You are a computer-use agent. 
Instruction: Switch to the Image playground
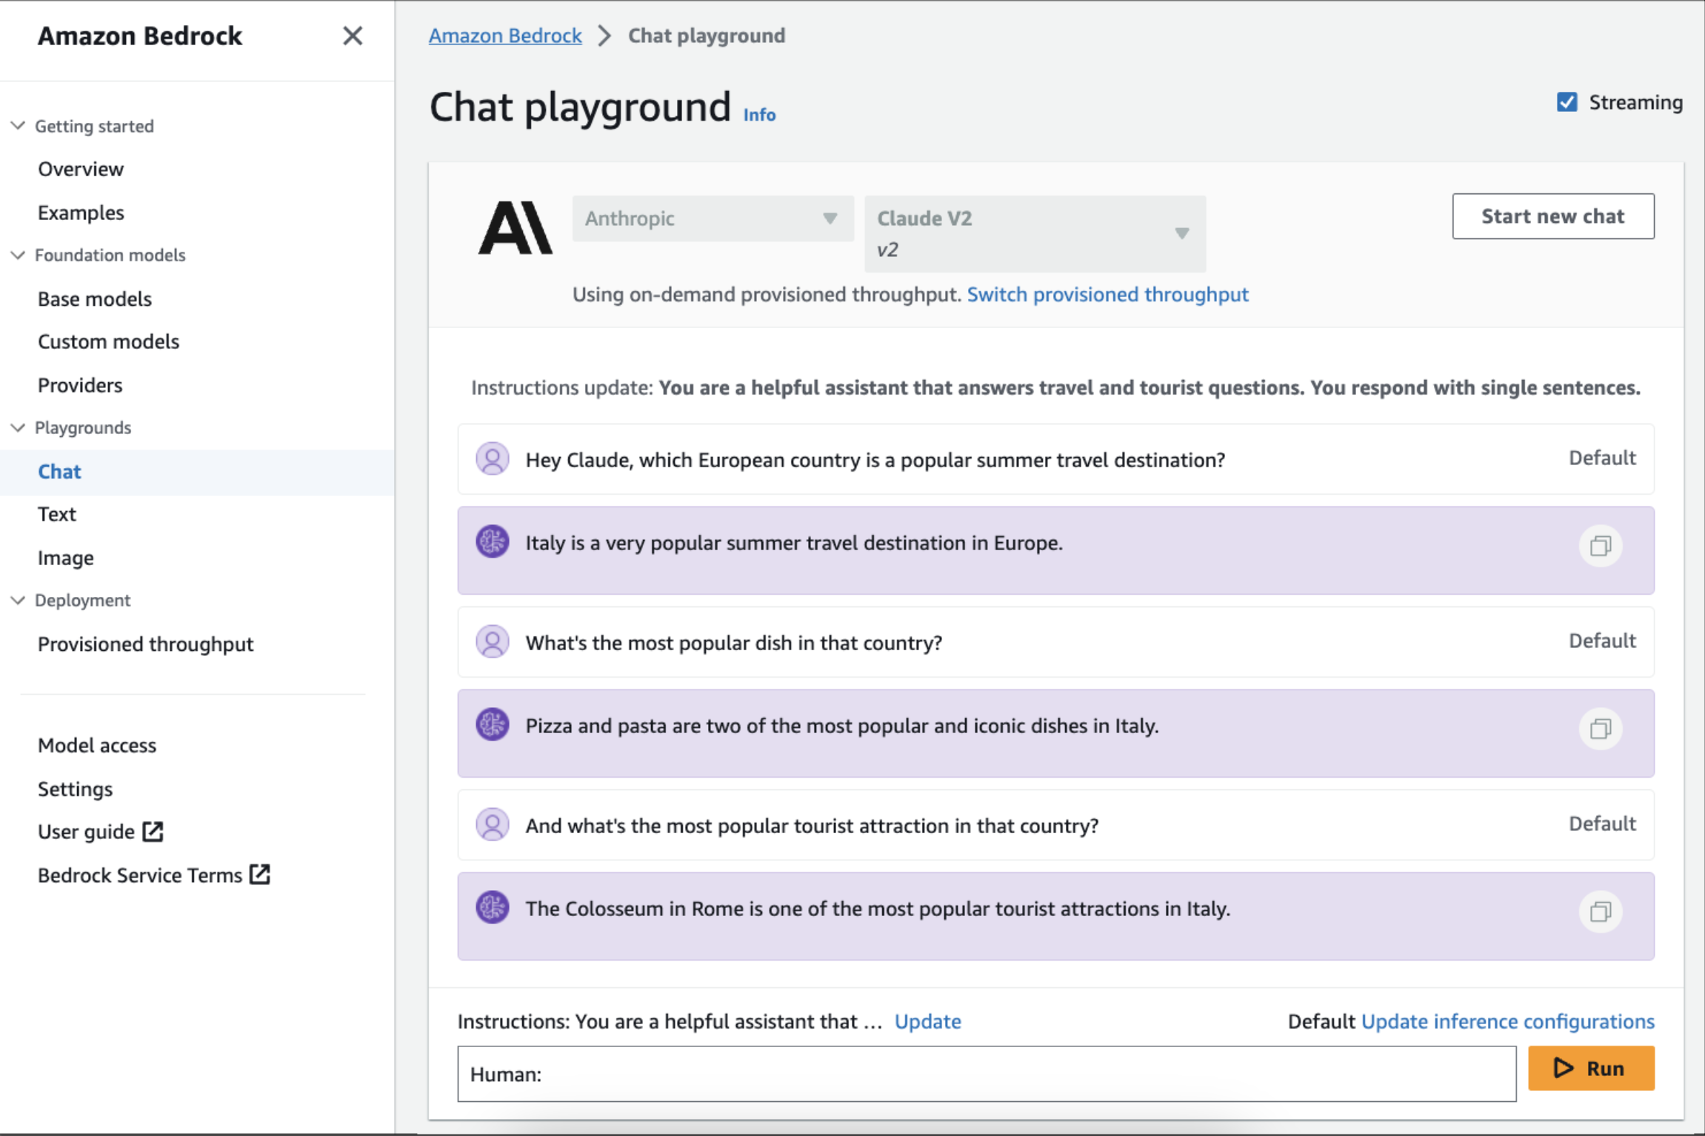65,558
